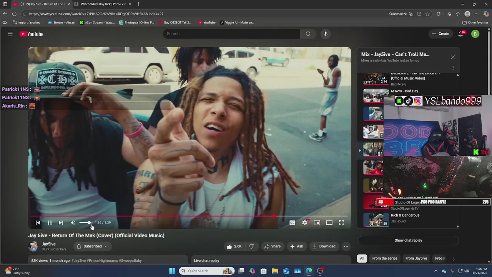
Task: Go back in browser
Action: (x=5, y=14)
